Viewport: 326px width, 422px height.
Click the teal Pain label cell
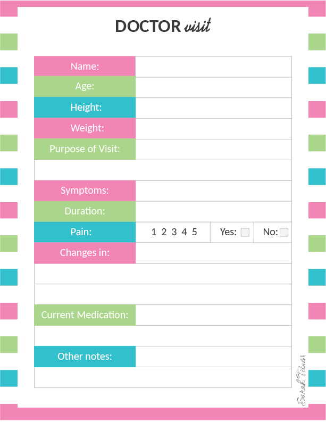tap(85, 232)
